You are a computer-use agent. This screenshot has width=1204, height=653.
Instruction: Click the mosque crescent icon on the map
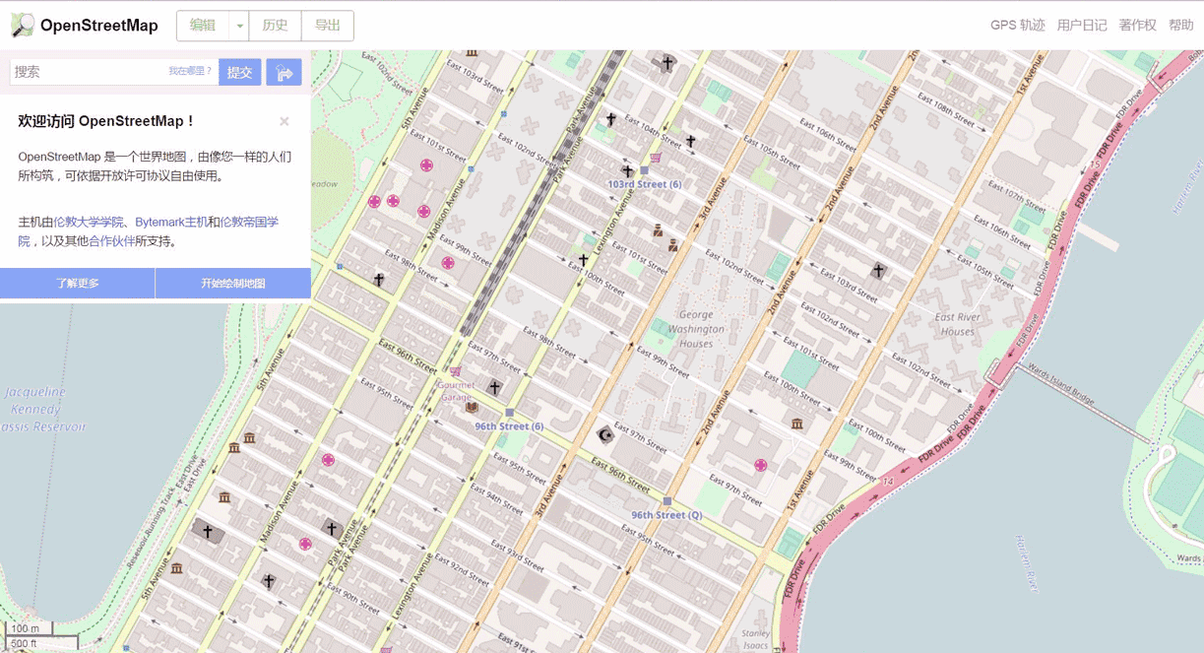pos(605,434)
